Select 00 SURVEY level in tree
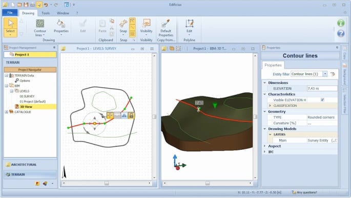 point(27,96)
